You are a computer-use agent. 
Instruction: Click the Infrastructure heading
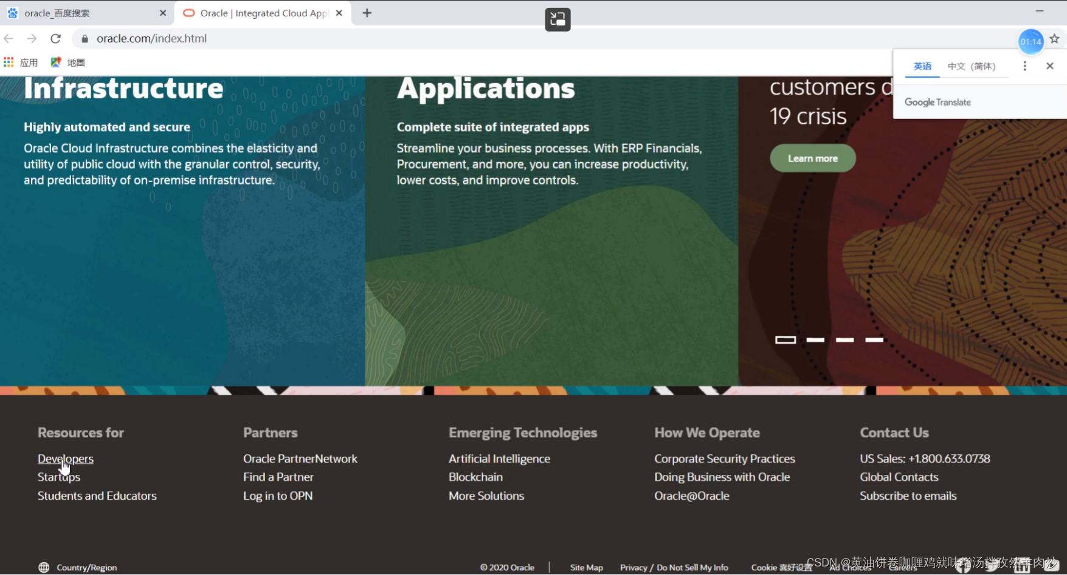(123, 89)
